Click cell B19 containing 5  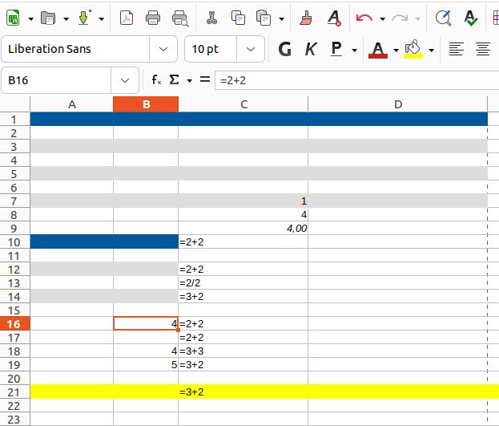[146, 365]
